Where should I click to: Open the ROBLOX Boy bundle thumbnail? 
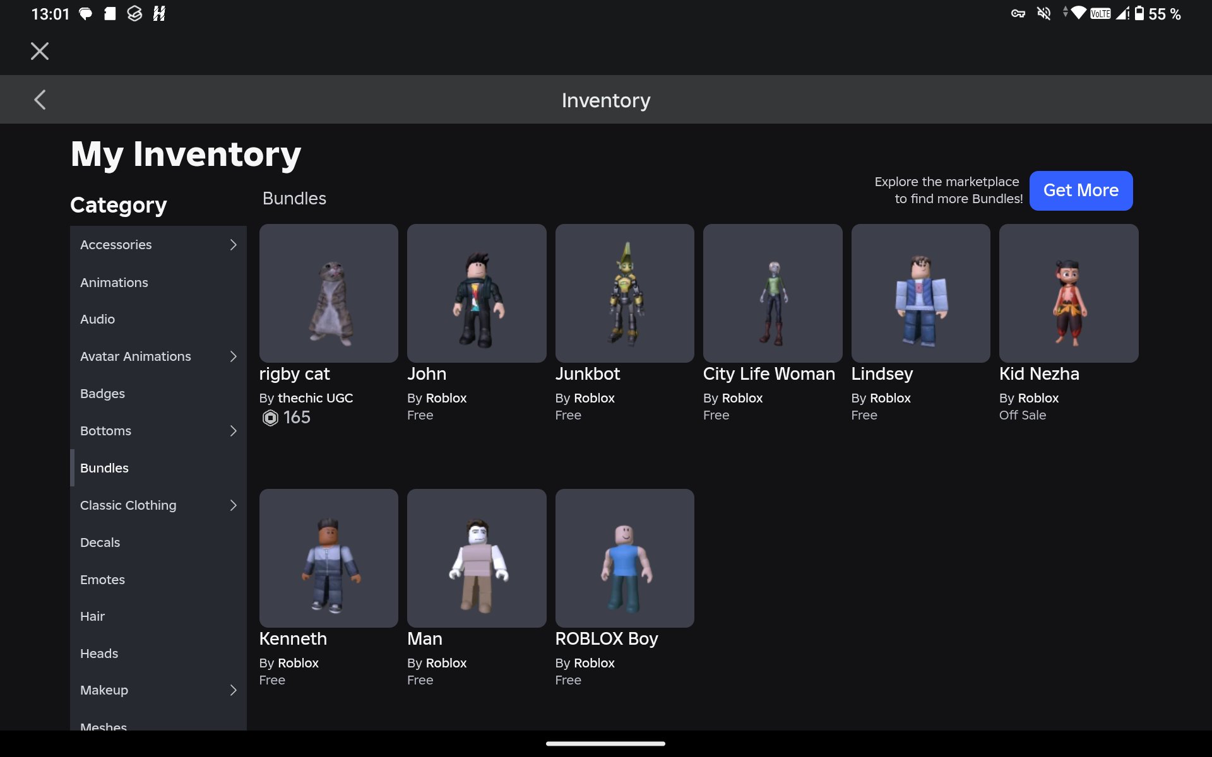pos(624,558)
